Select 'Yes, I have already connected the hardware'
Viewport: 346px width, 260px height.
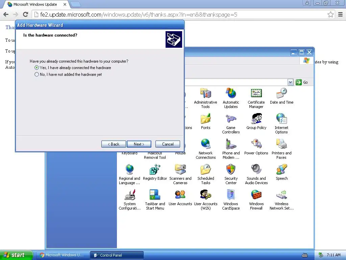click(36, 68)
